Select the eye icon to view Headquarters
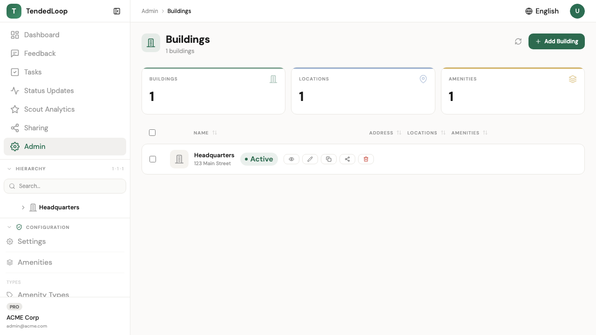Screen dimensions: 596x335 point(291,159)
